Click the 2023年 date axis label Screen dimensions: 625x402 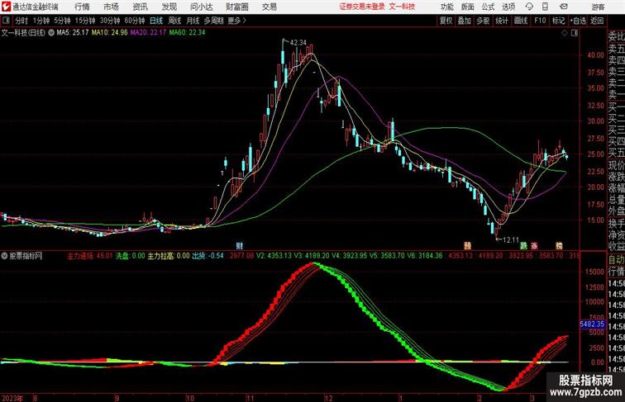coord(12,398)
